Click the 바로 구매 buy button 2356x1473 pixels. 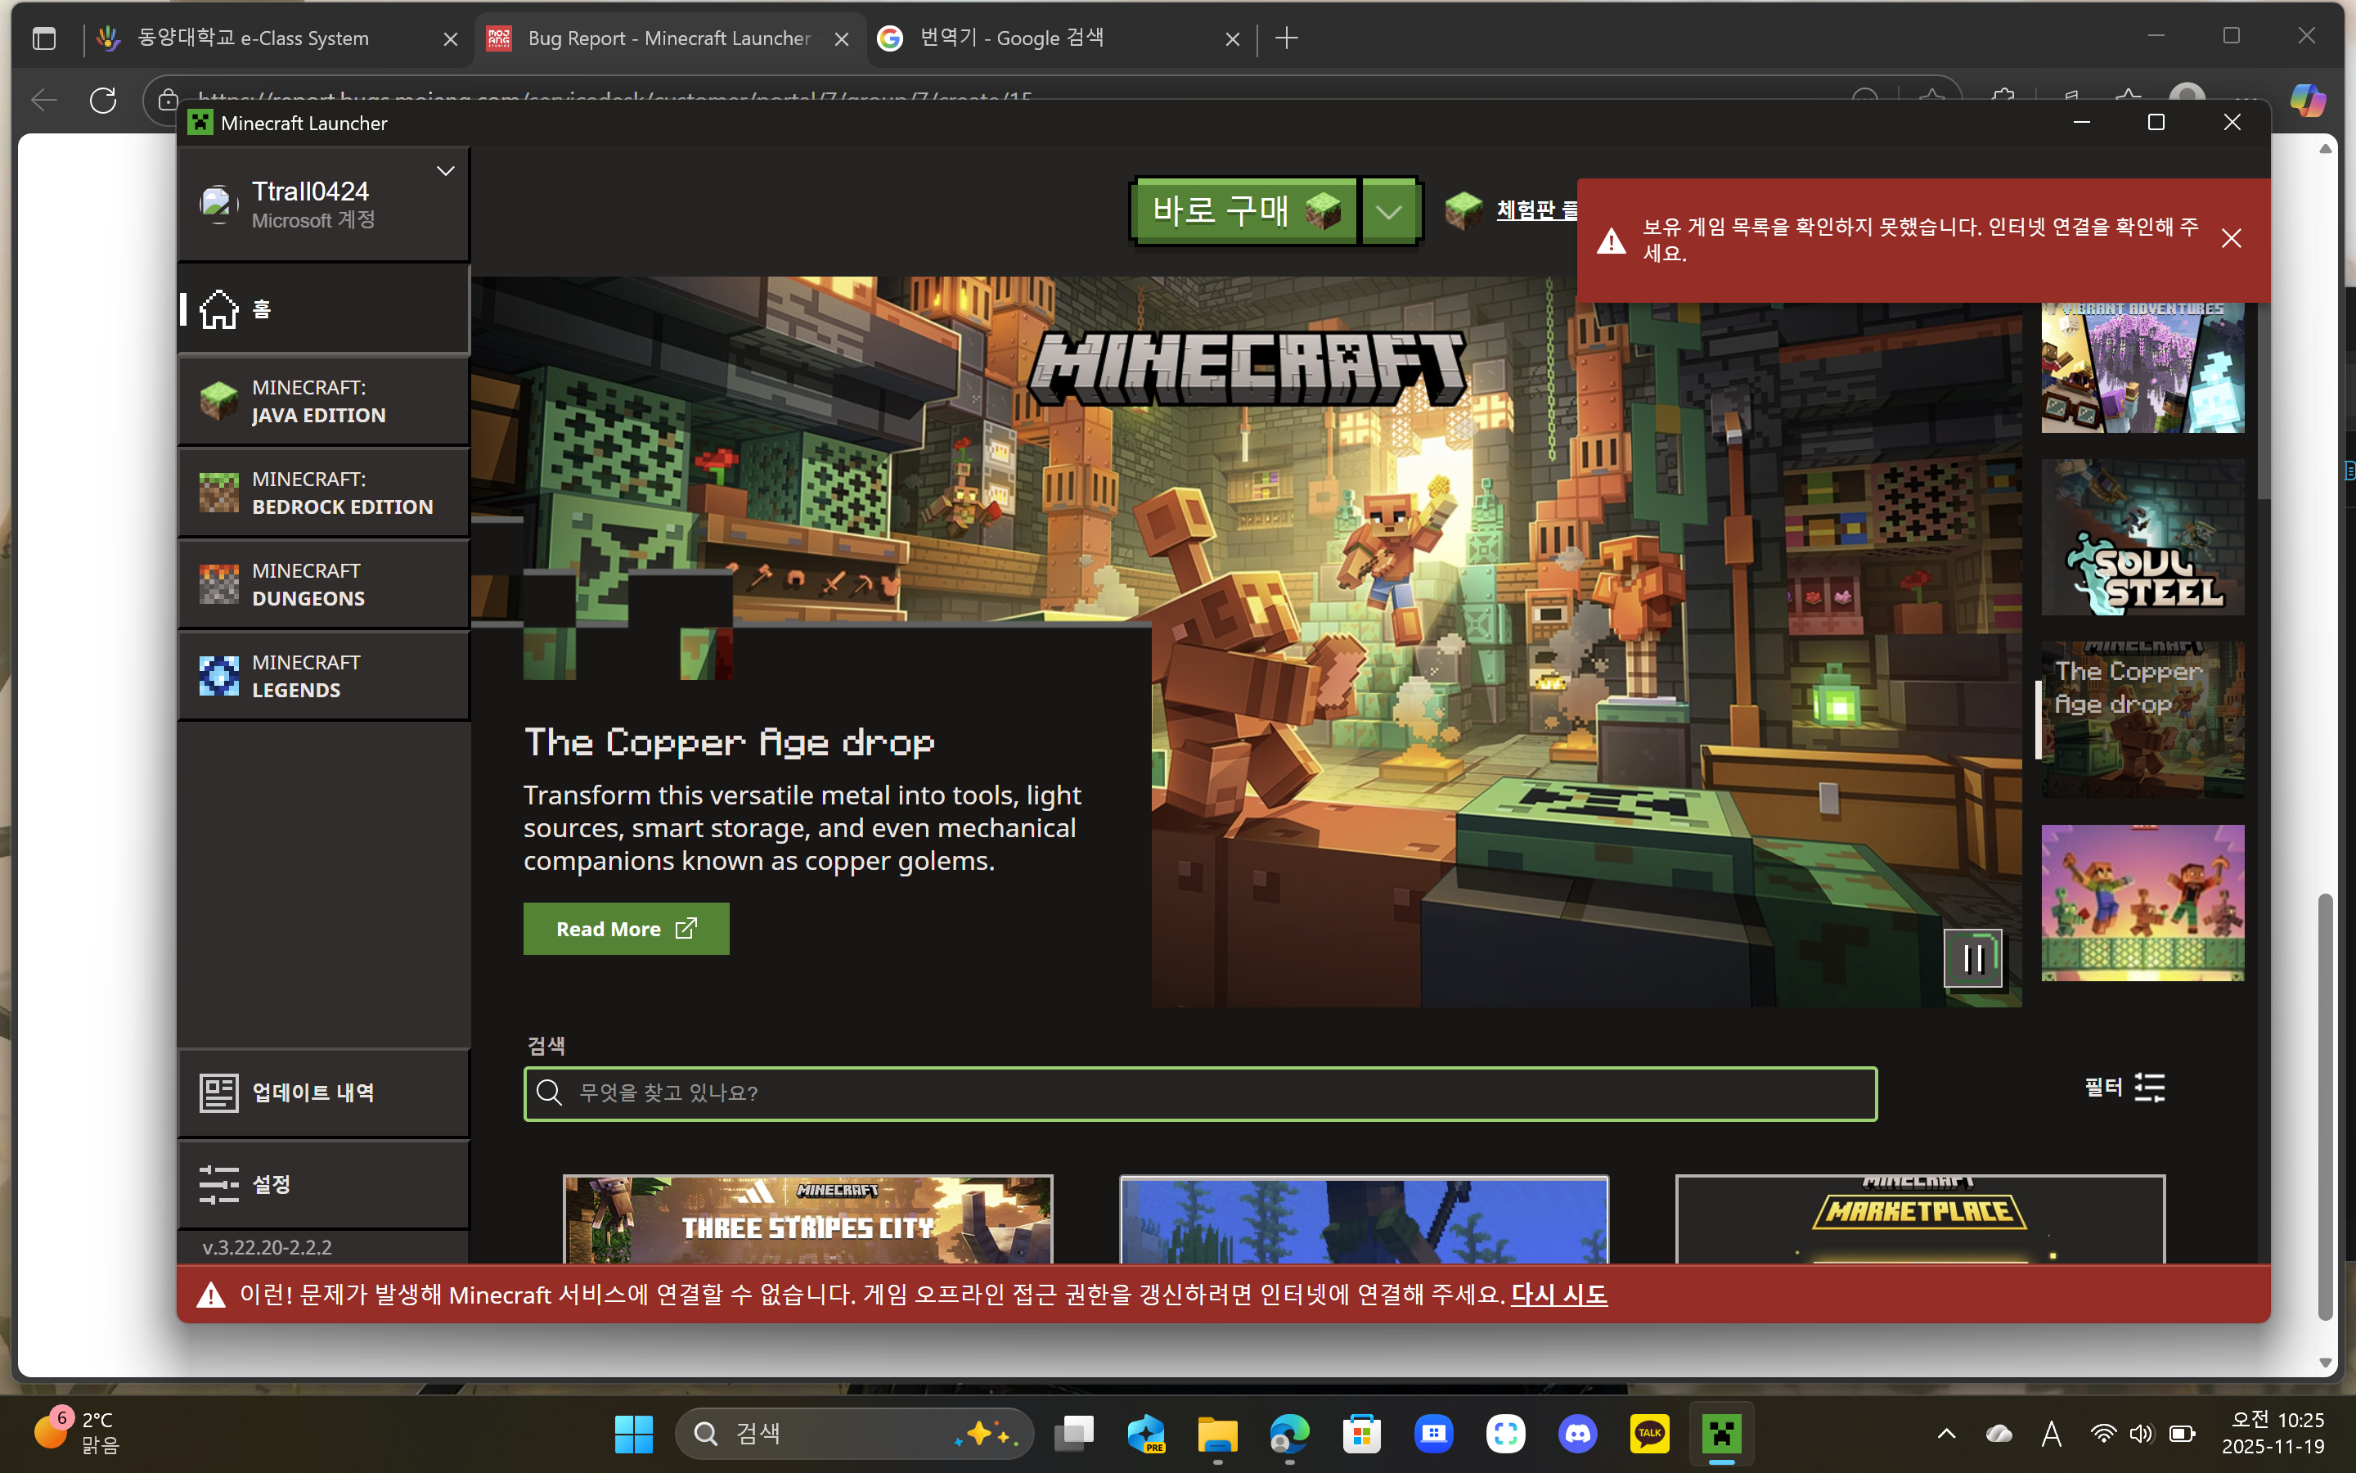click(1244, 211)
